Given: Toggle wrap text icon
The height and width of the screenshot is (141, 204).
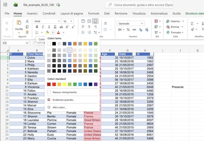Looking at the screenshot, I should (105, 23).
